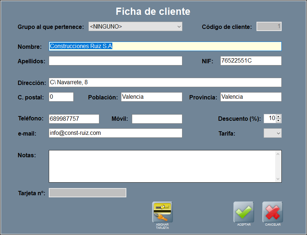
Task: Select the Población field showing Valencia
Action: click(x=151, y=97)
